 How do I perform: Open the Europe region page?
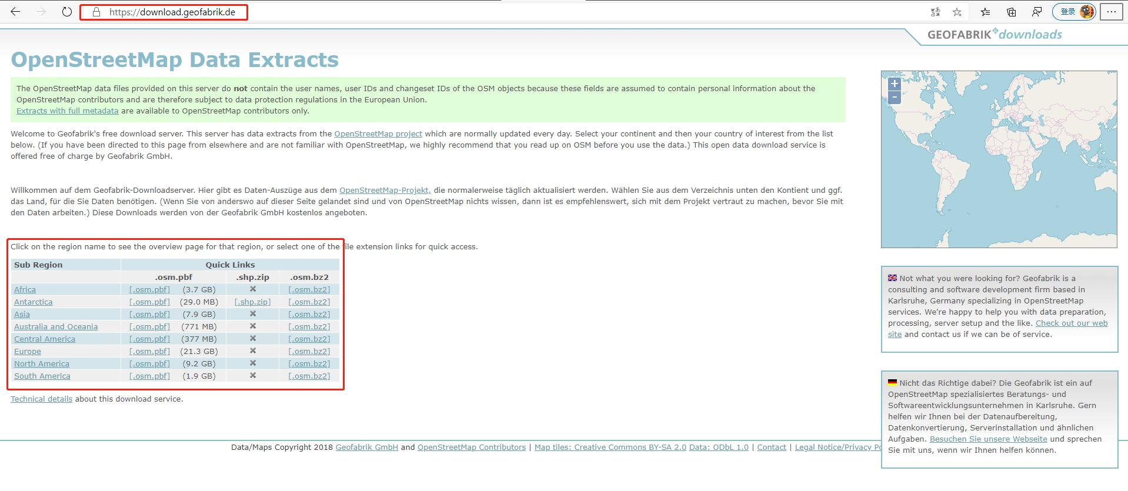coord(28,351)
